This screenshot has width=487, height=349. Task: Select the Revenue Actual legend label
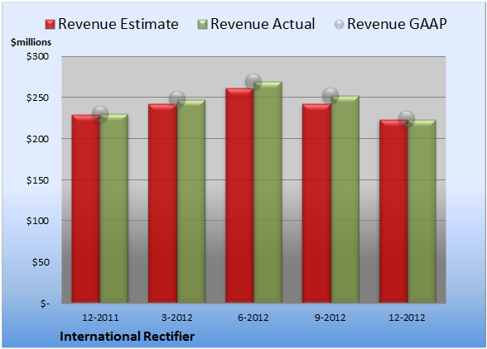coord(263,24)
